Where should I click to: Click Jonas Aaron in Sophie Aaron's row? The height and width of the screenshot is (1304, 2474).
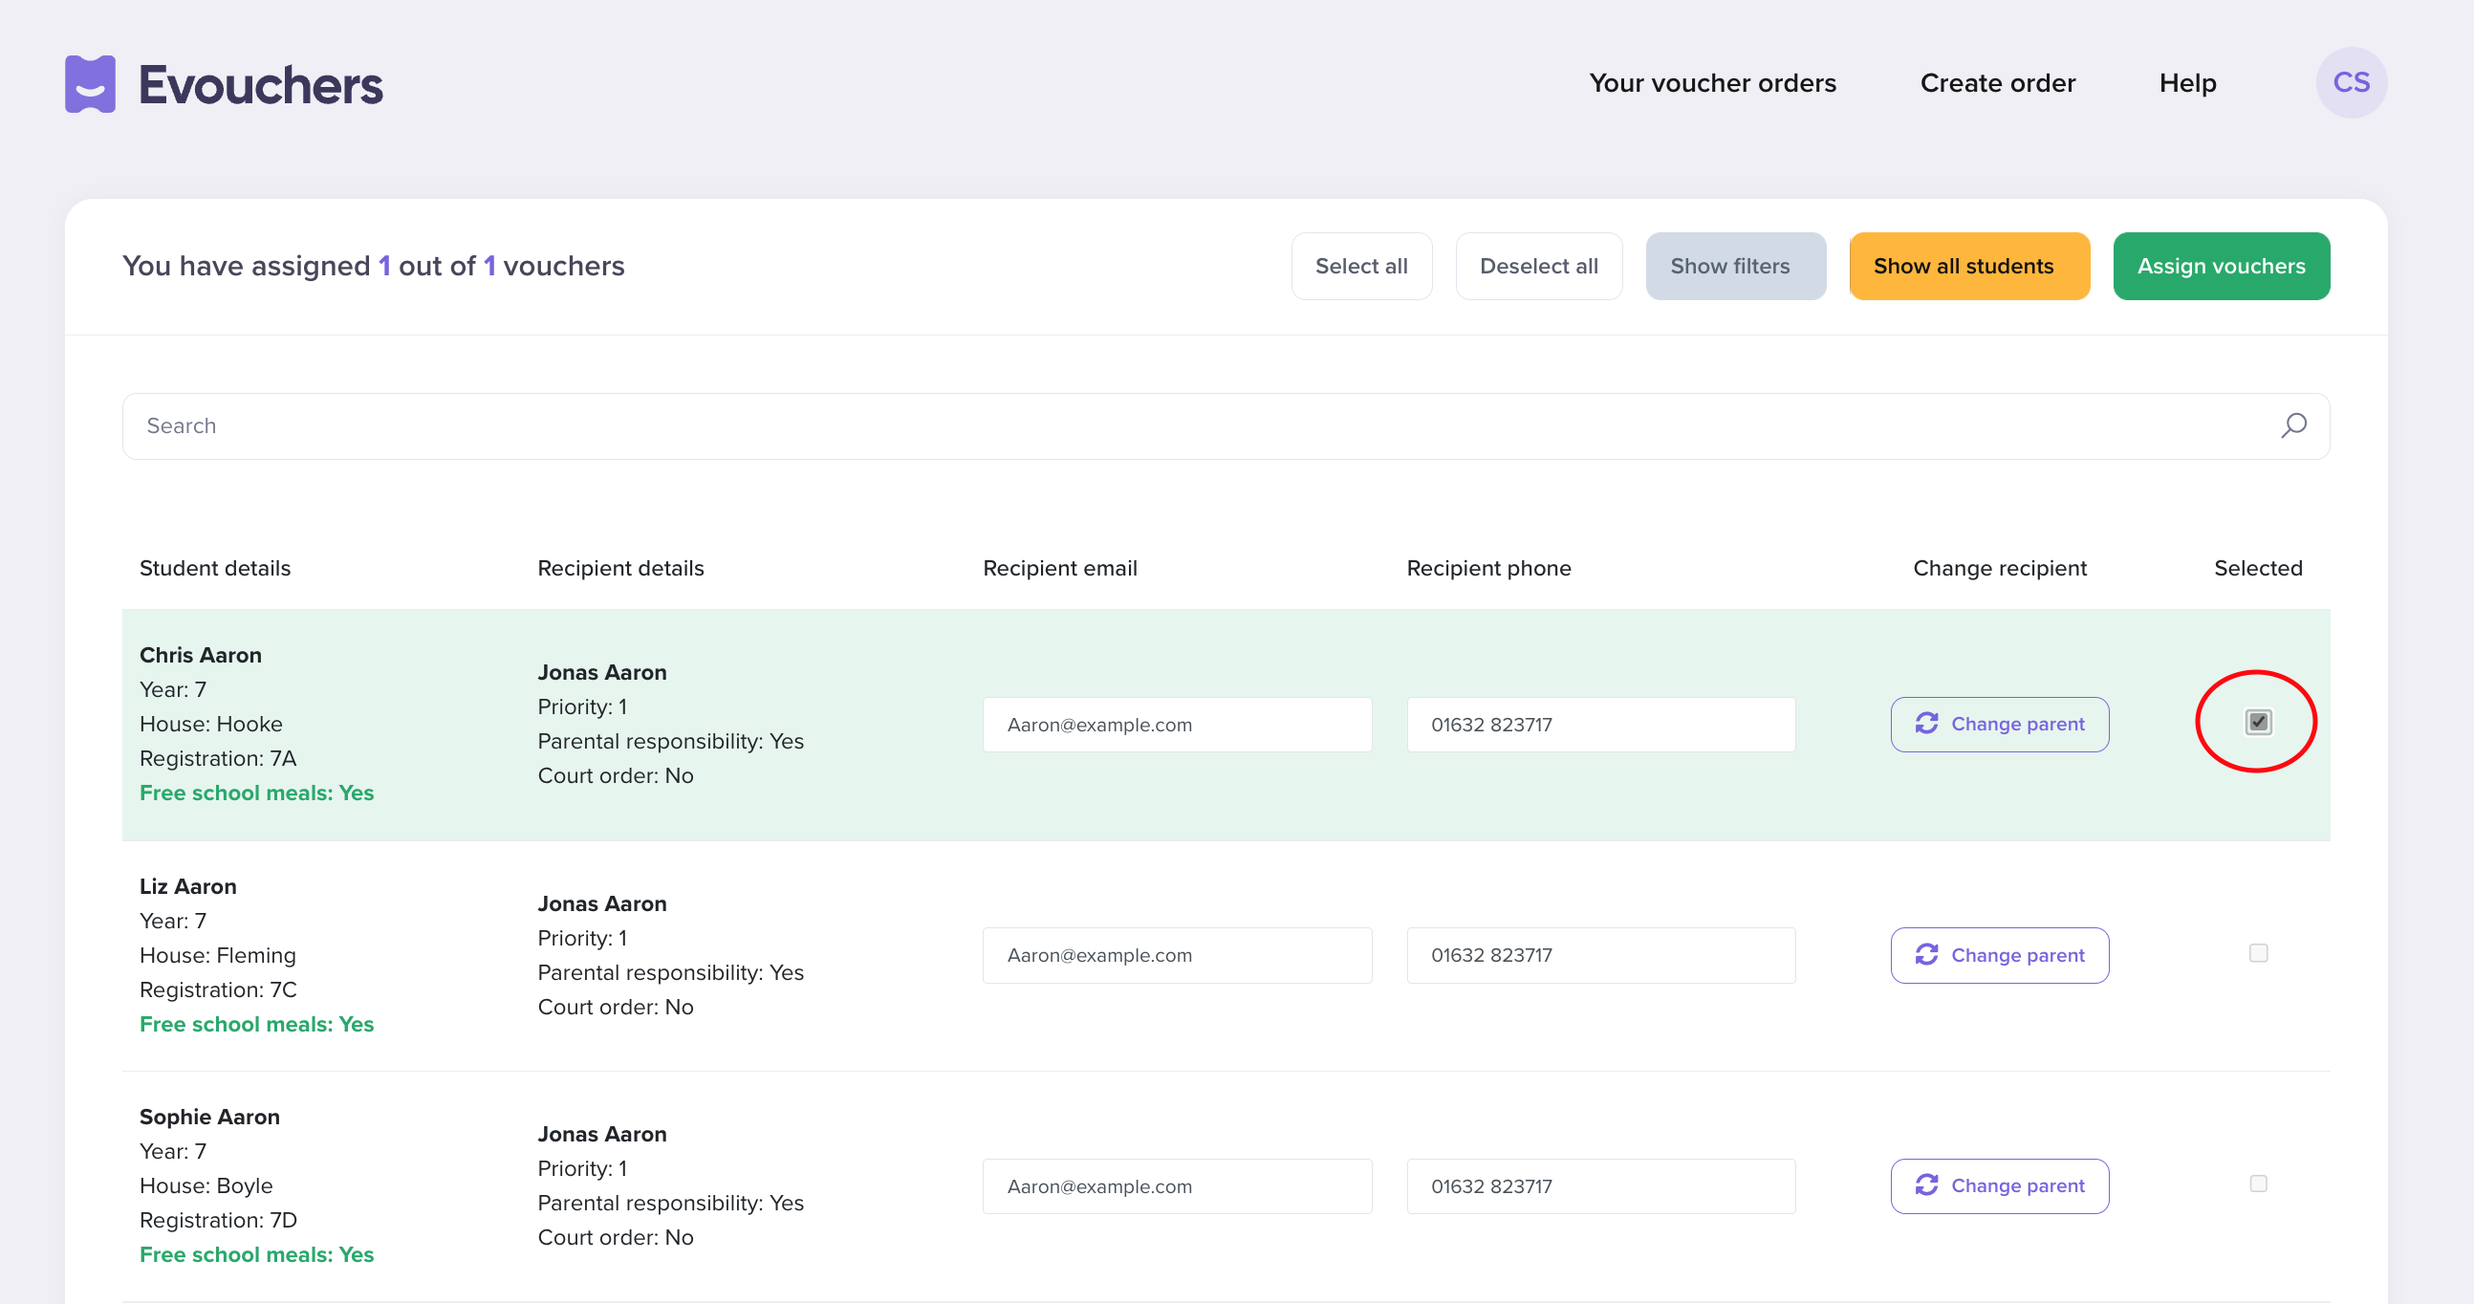(x=601, y=1134)
